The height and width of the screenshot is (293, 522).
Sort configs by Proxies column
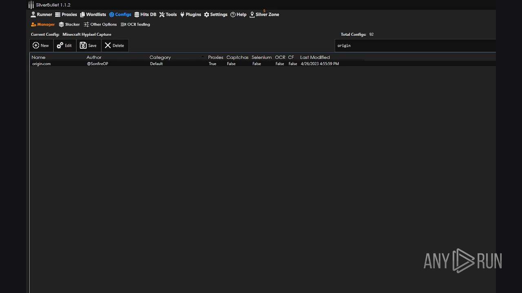215,57
